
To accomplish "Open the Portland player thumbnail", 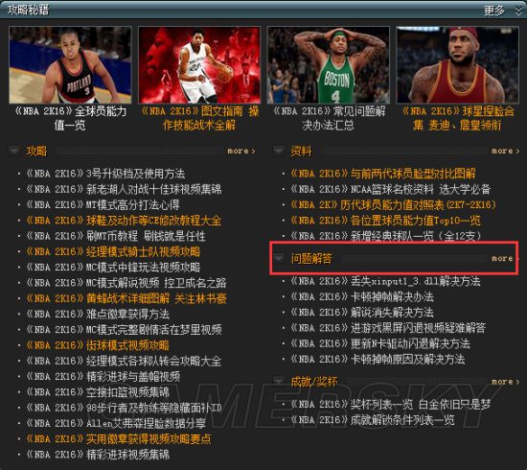I will [70, 65].
